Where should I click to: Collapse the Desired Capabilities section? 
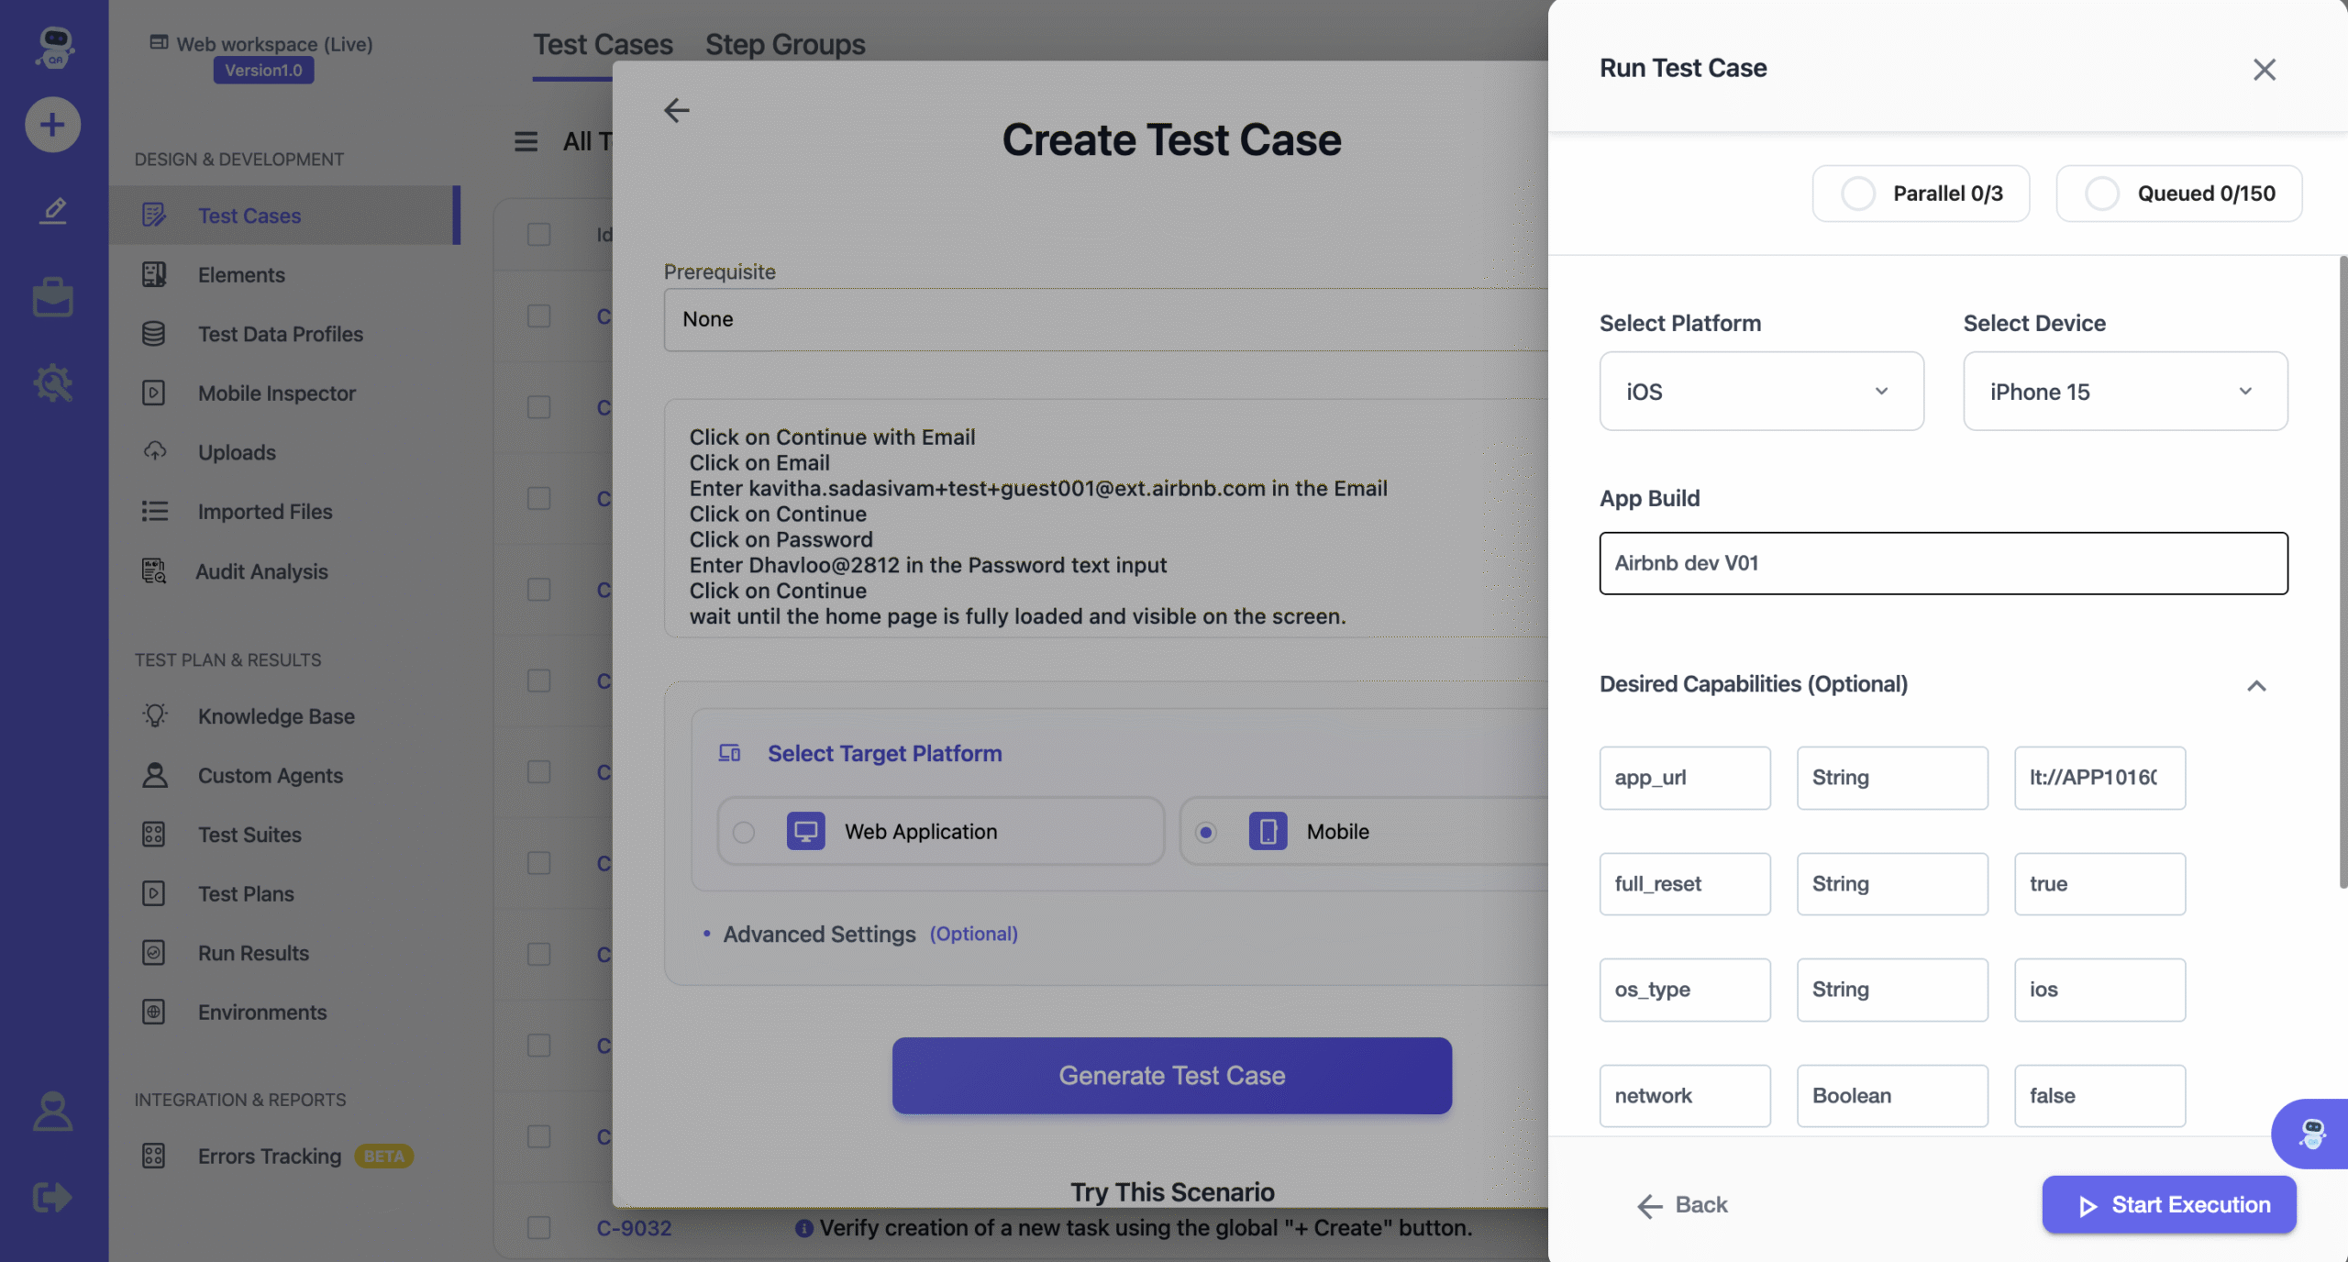2256,686
